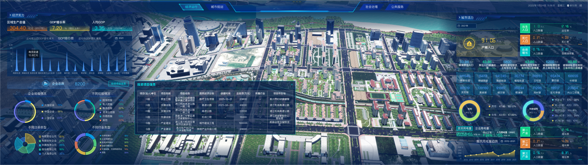
Task: Switch to 居民用电量 toggle
Action: coord(464,128)
